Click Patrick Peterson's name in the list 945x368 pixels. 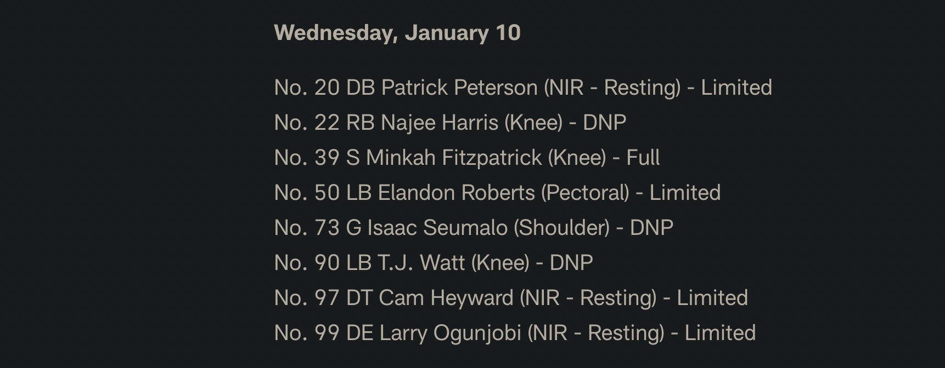(459, 88)
